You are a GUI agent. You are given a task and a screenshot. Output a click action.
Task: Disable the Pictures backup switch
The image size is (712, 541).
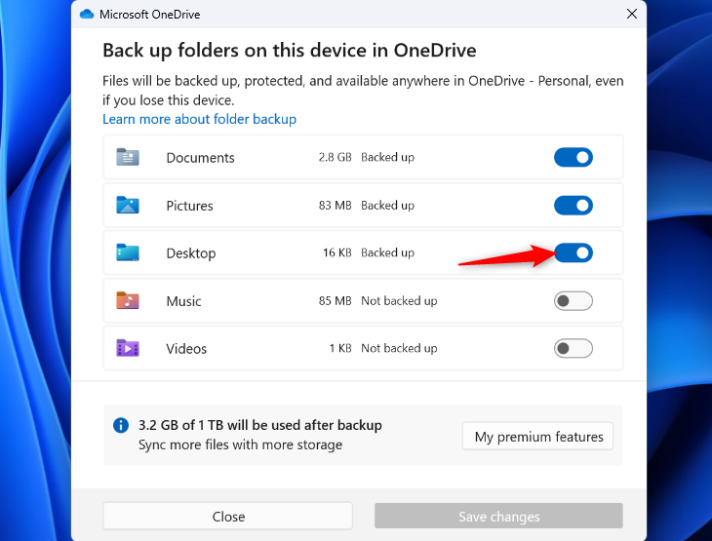[574, 206]
